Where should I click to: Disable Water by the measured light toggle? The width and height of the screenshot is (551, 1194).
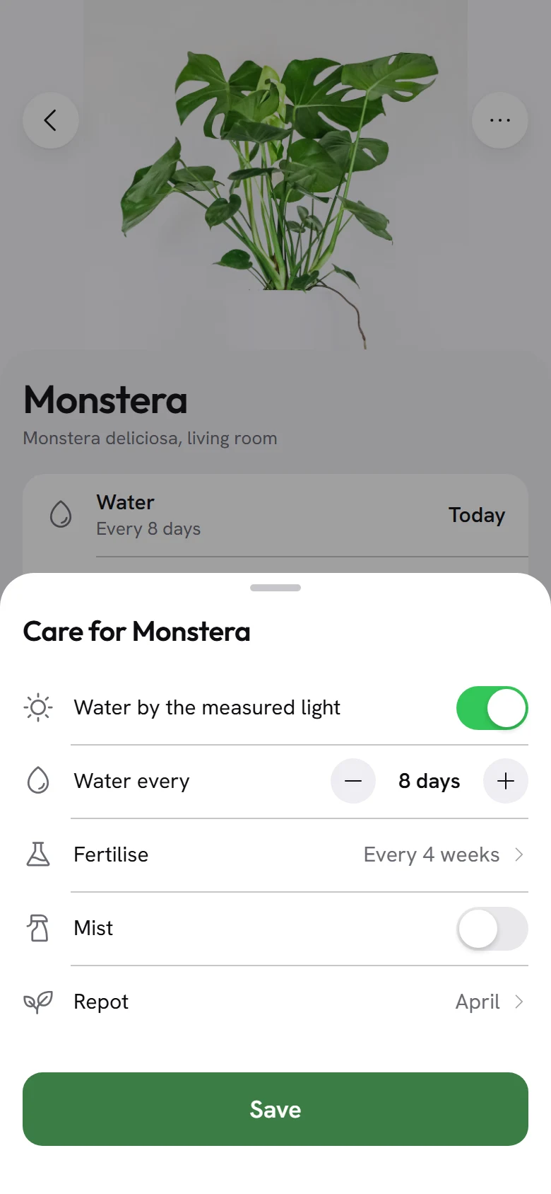[x=492, y=708]
